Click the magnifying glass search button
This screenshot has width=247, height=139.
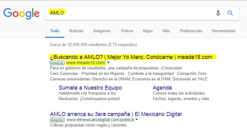230,13
